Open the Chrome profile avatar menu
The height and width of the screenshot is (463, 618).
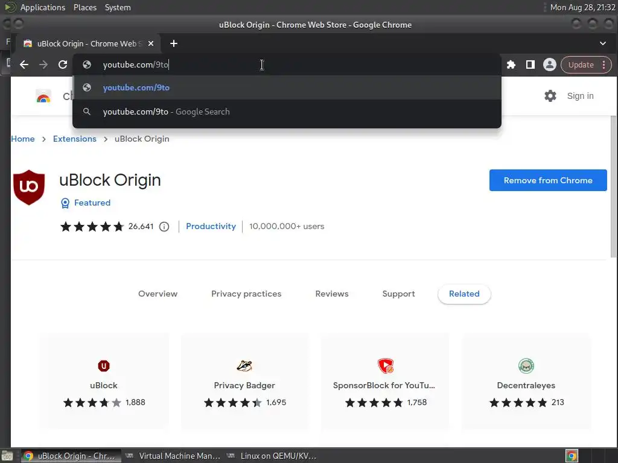pyautogui.click(x=549, y=65)
